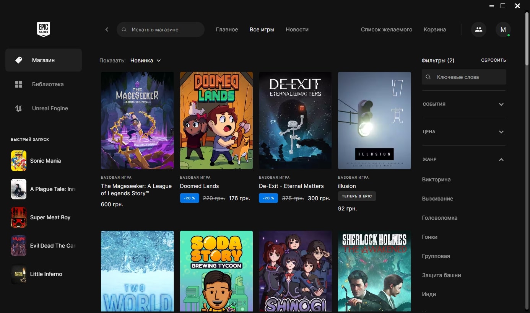The image size is (530, 313).
Task: Filter by the Выживание genre
Action: (x=437, y=199)
